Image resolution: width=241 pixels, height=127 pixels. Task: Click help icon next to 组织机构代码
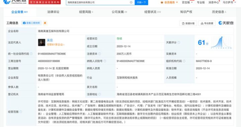pos(184,61)
